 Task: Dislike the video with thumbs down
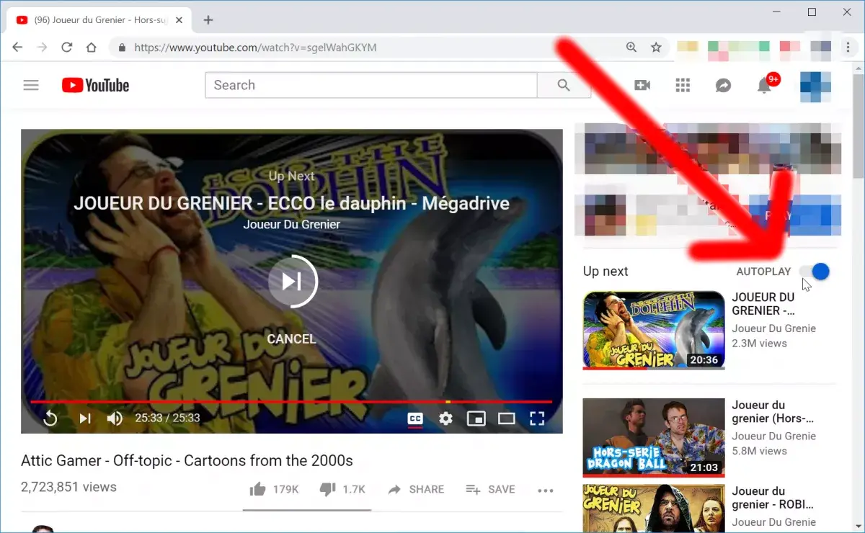tap(327, 489)
